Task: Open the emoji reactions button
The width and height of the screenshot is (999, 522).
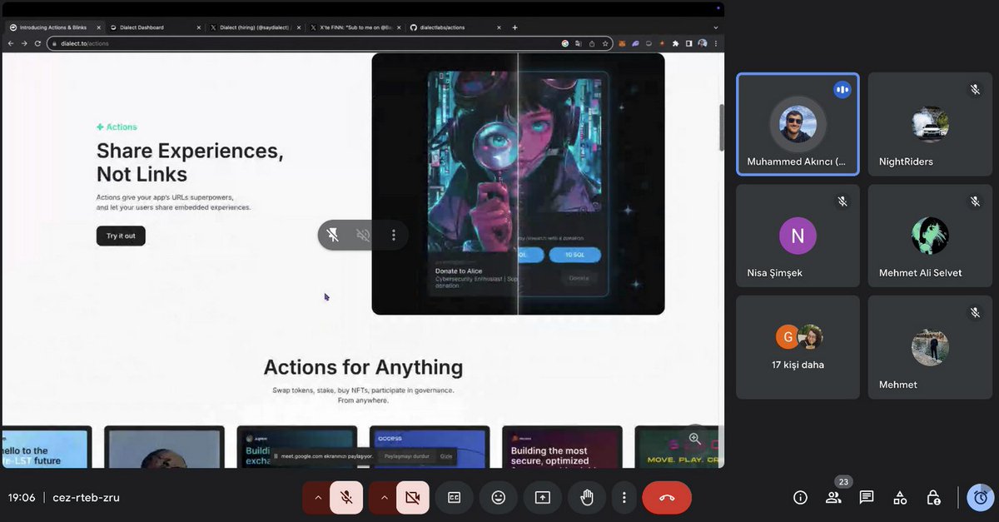Action: [x=499, y=497]
